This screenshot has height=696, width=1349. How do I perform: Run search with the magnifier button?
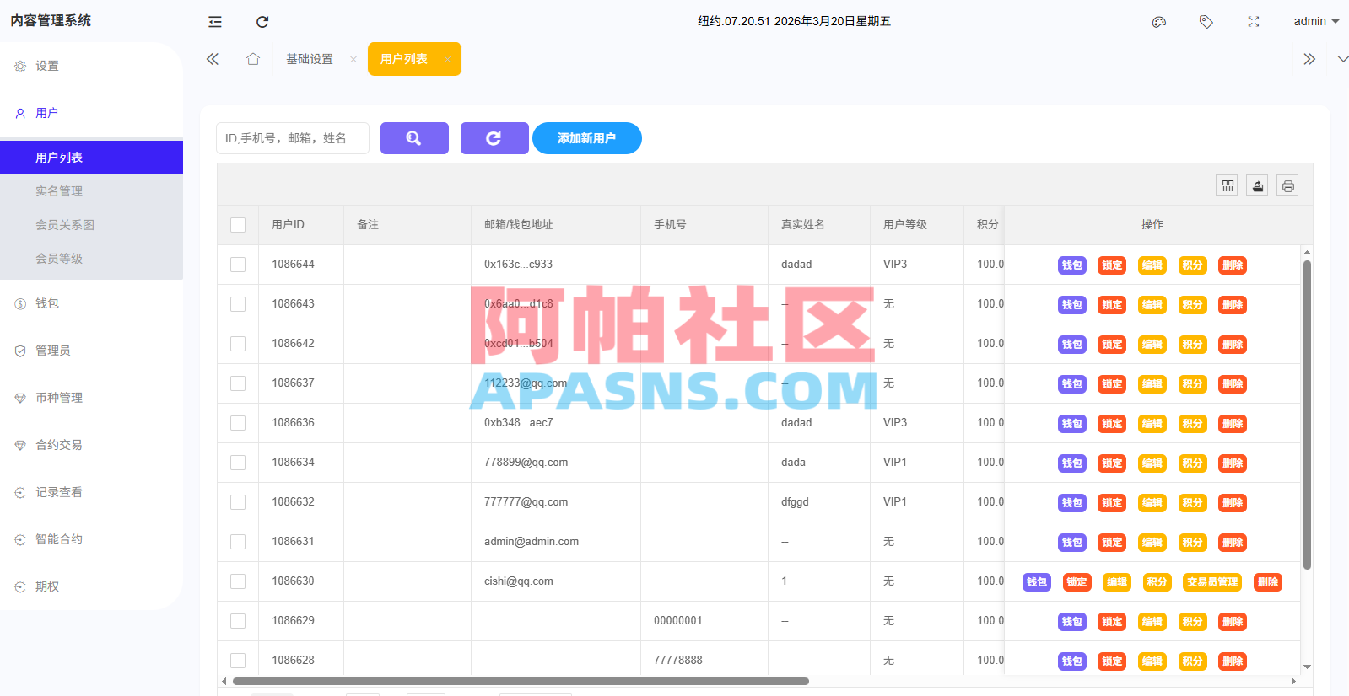pos(414,138)
